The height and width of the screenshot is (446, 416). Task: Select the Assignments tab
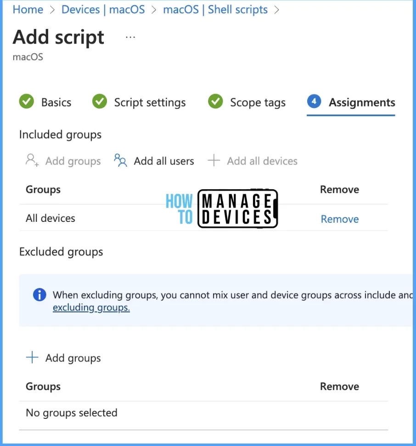[361, 102]
